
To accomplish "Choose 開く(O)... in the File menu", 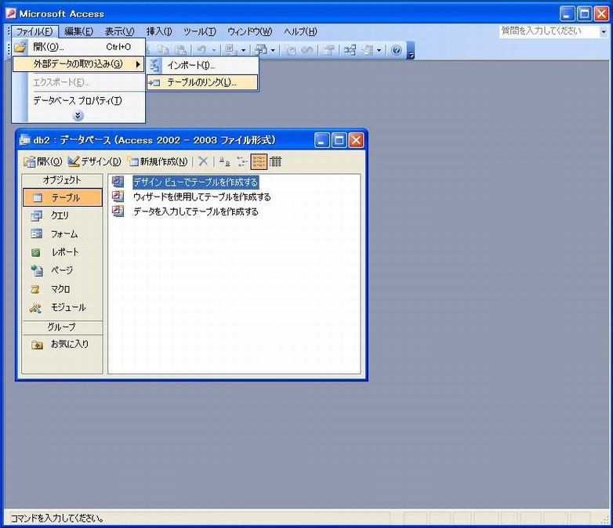I will pyautogui.click(x=78, y=47).
